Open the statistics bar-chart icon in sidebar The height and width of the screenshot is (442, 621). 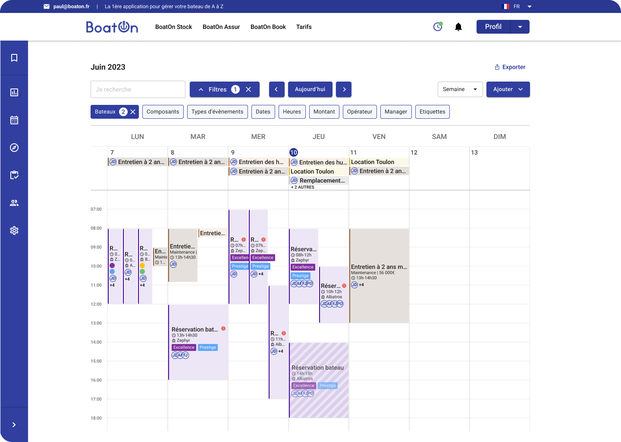(14, 92)
